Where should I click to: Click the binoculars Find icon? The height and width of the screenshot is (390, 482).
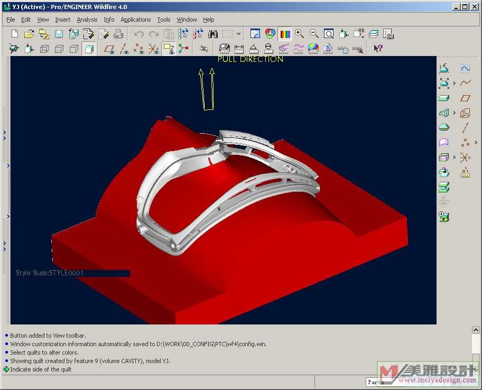tap(213, 34)
